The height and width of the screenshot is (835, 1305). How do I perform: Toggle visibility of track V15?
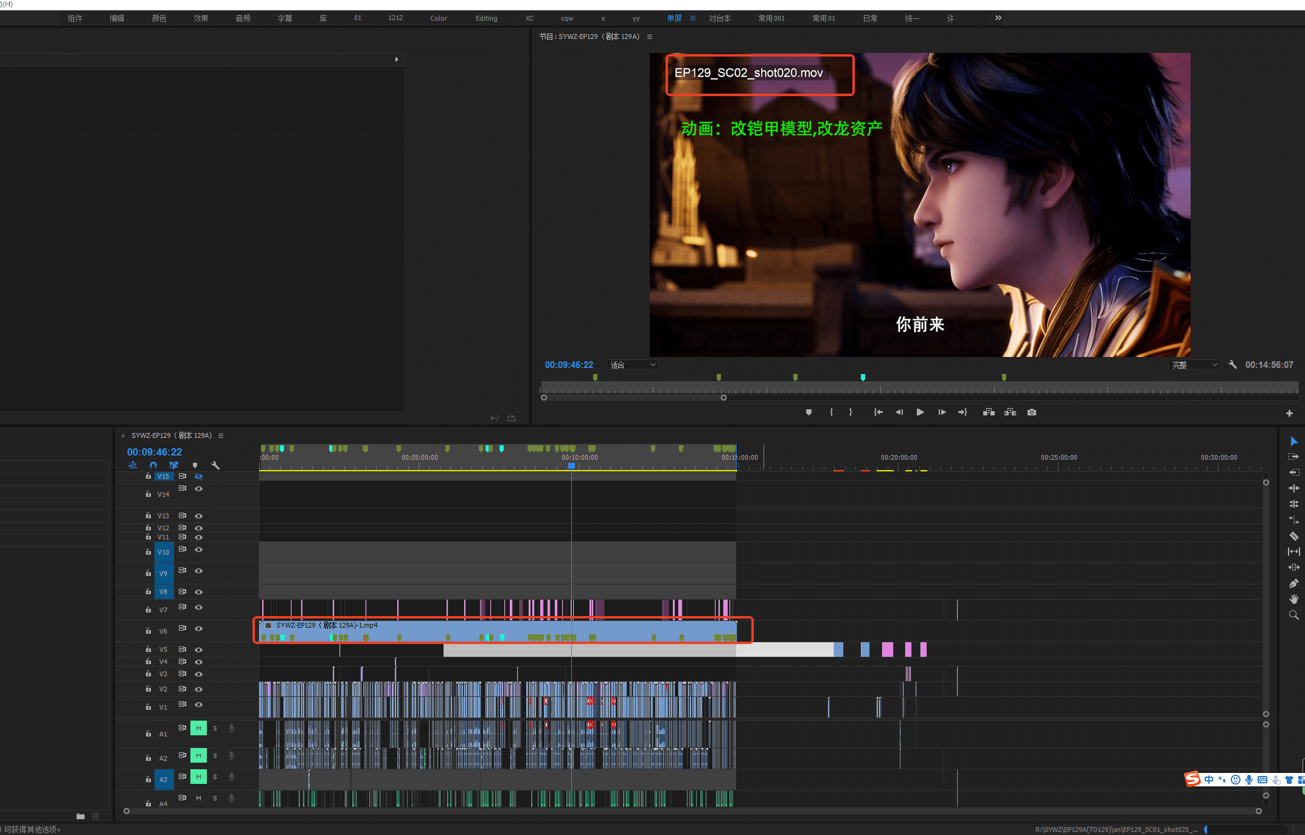coord(198,476)
